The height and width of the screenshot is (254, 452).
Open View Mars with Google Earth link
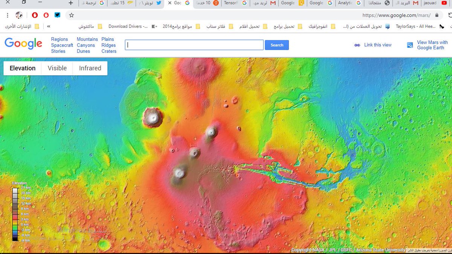tap(432, 45)
